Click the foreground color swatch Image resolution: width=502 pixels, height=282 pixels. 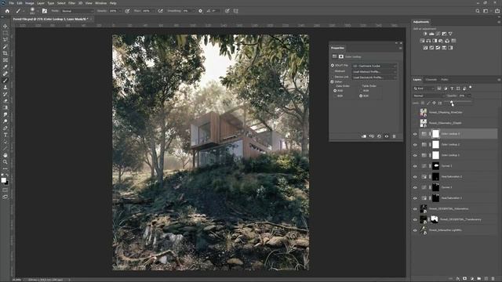coord(3,180)
